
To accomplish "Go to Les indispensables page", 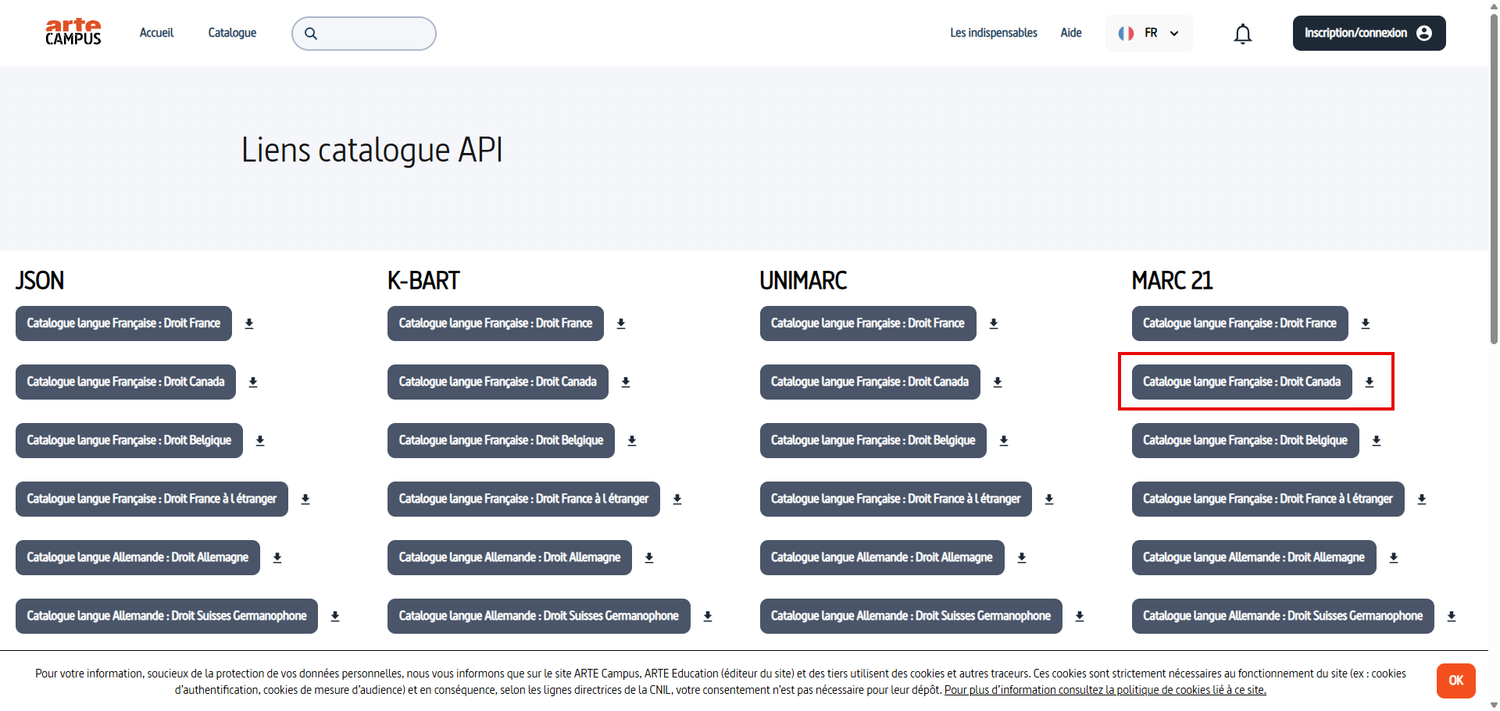I will point(993,33).
